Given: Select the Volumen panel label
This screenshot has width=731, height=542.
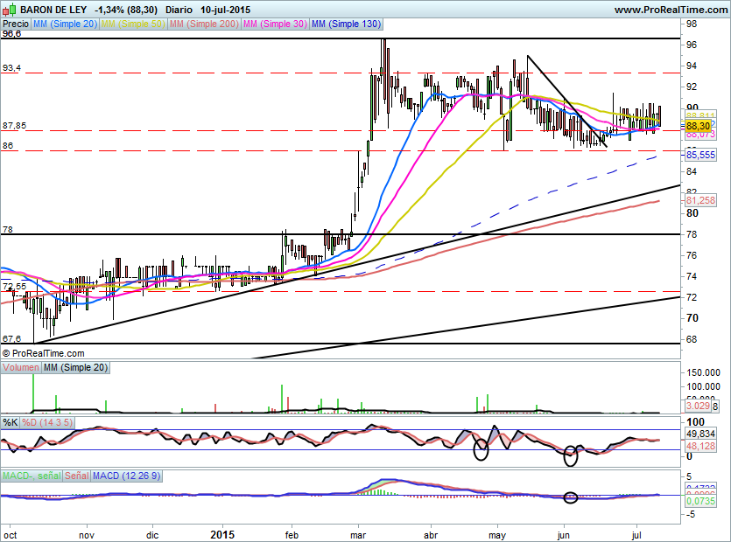Looking at the screenshot, I should [x=20, y=368].
